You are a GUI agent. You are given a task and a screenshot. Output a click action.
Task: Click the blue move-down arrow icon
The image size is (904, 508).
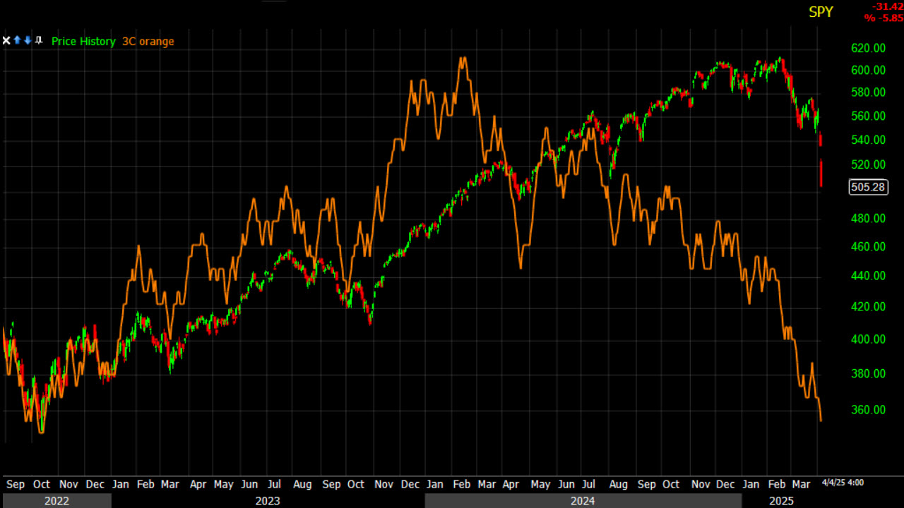28,41
